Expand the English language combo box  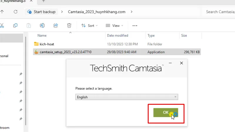126,97
